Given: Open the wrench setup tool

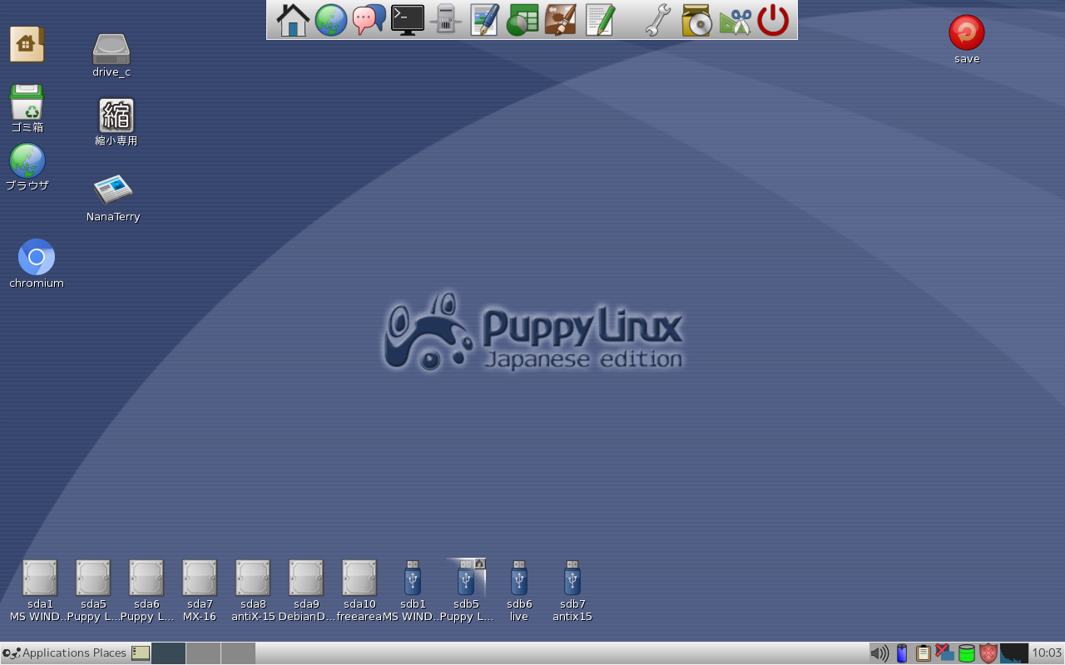Looking at the screenshot, I should pyautogui.click(x=656, y=18).
